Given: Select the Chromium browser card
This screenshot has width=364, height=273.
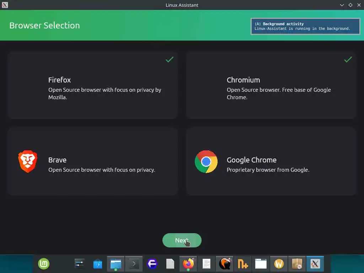Looking at the screenshot, I should [271, 85].
